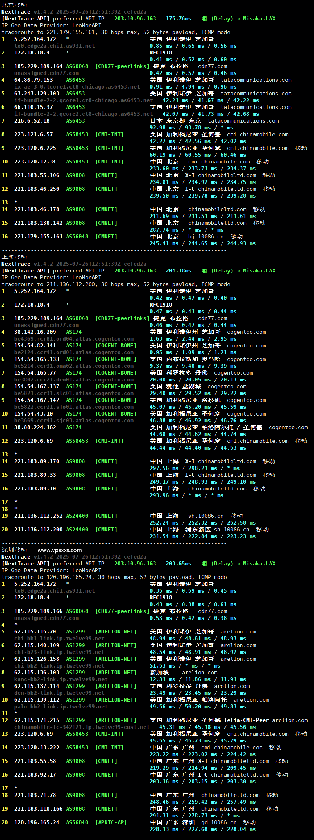Click the network tag "[APNIC-AP]"
The image size is (314, 840).
pos(111,822)
